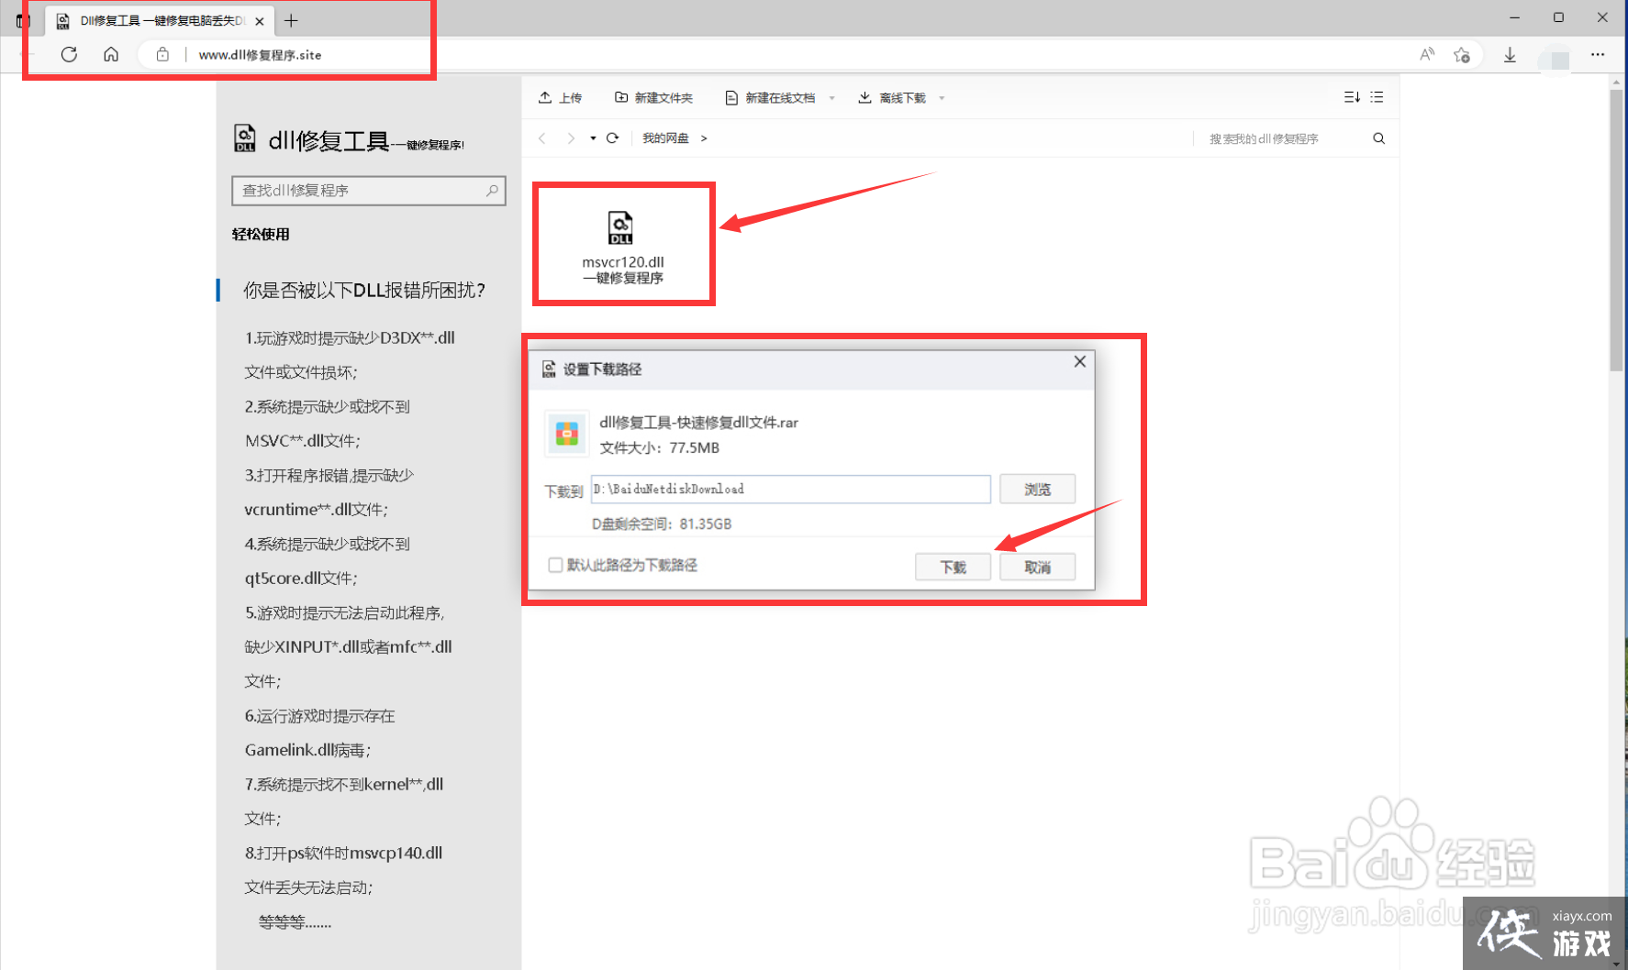
Task: Expand the 离线下载 dropdown arrow
Action: 942,98
